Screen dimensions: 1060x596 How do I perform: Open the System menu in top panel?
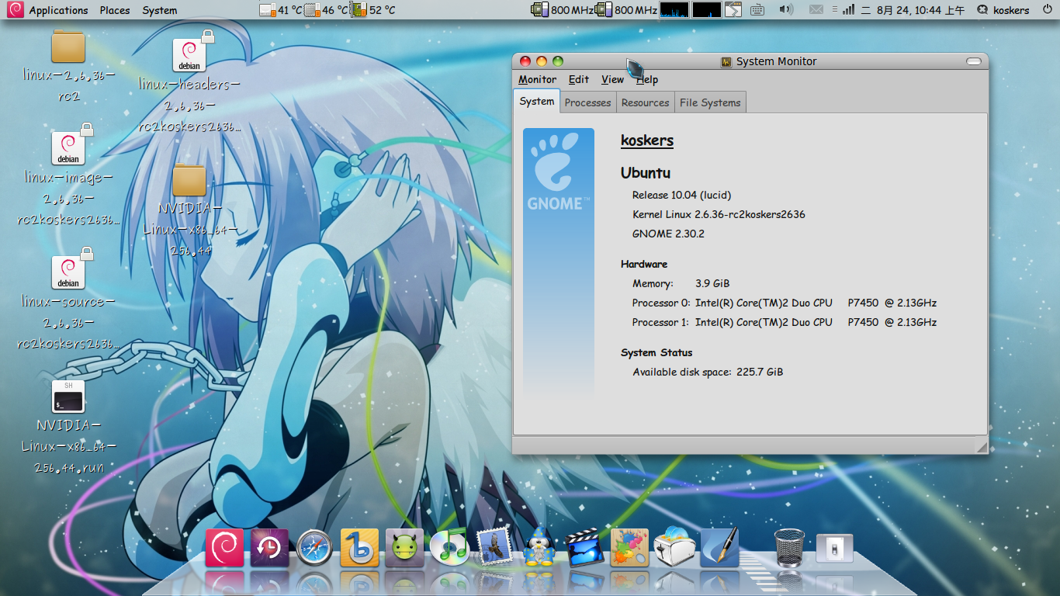pyautogui.click(x=160, y=10)
